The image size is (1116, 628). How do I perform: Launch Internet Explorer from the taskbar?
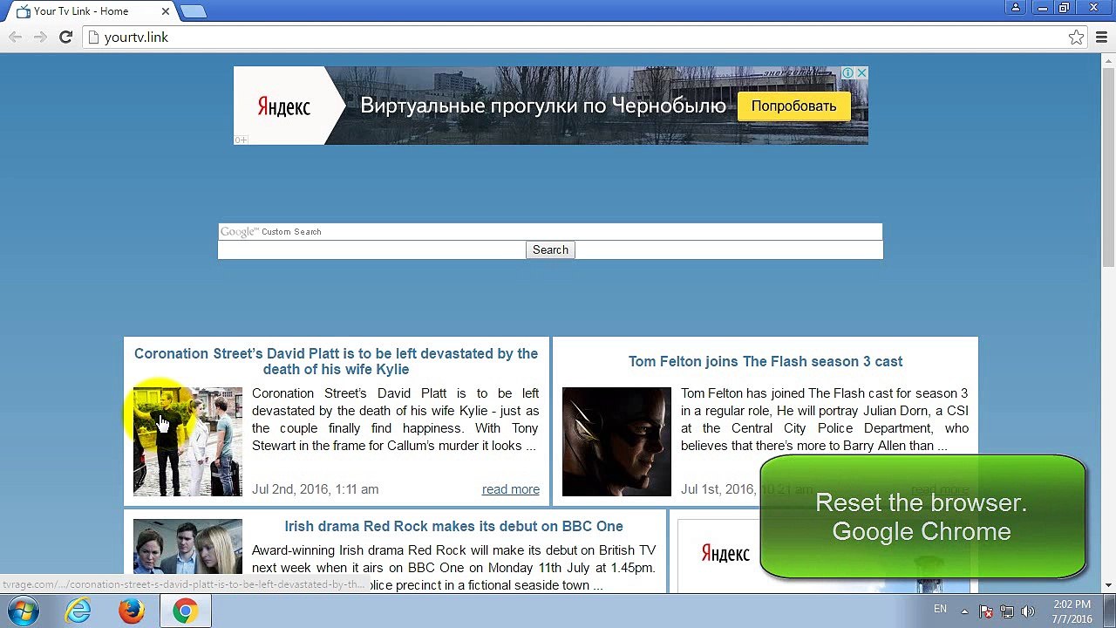click(78, 611)
